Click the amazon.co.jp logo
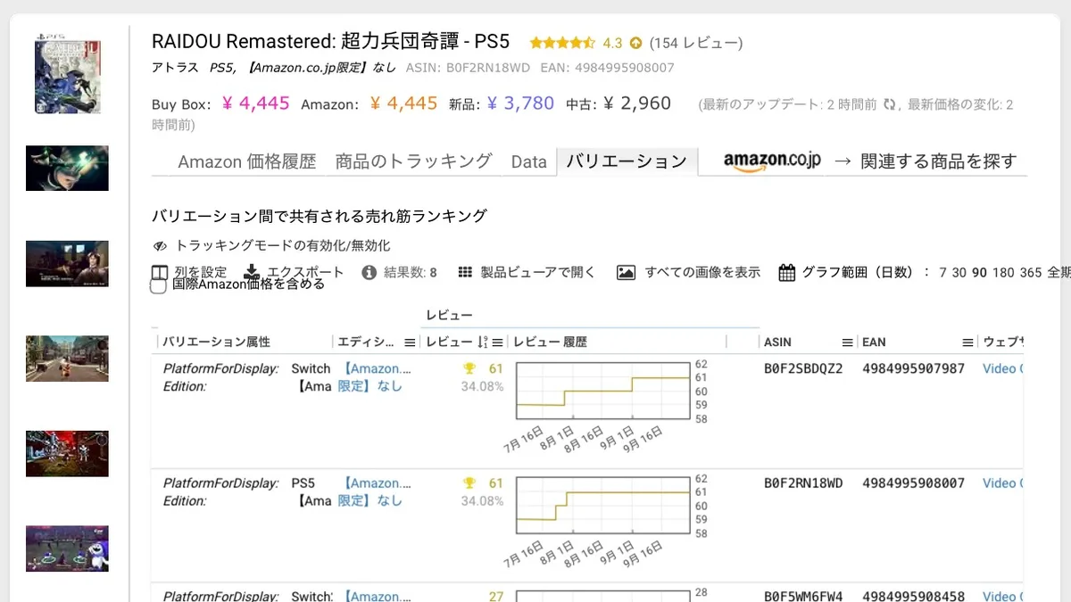 772,161
